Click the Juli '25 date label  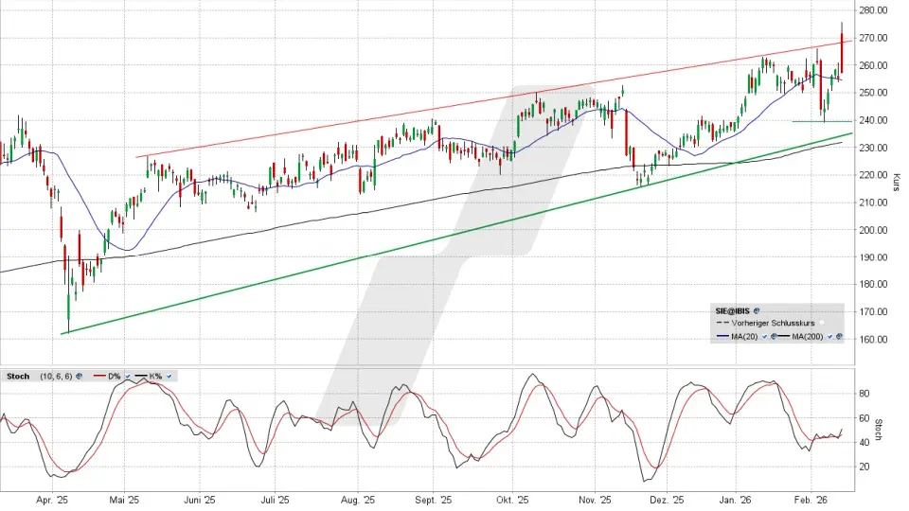point(275,500)
